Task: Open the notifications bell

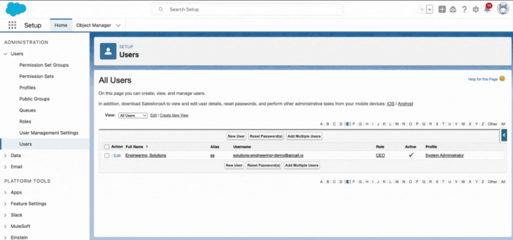Action: pyautogui.click(x=487, y=10)
